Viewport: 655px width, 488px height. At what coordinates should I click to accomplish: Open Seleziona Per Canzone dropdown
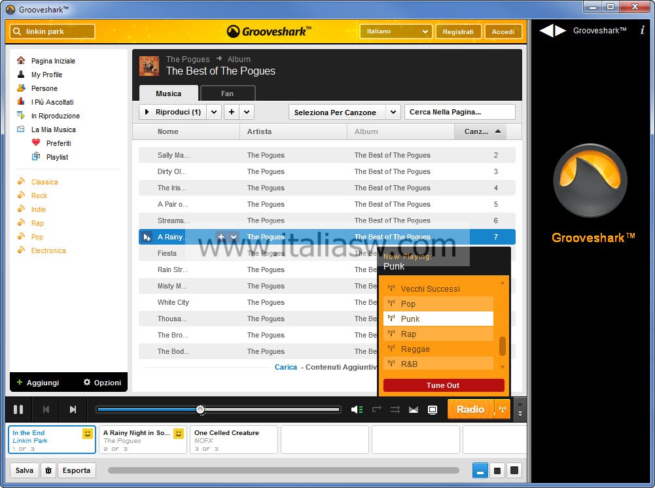(345, 112)
